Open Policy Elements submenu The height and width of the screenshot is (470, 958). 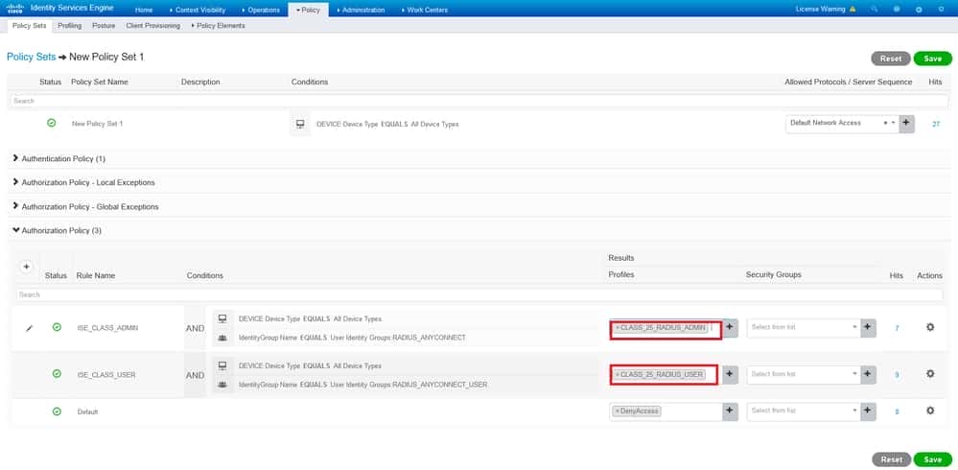pos(218,26)
